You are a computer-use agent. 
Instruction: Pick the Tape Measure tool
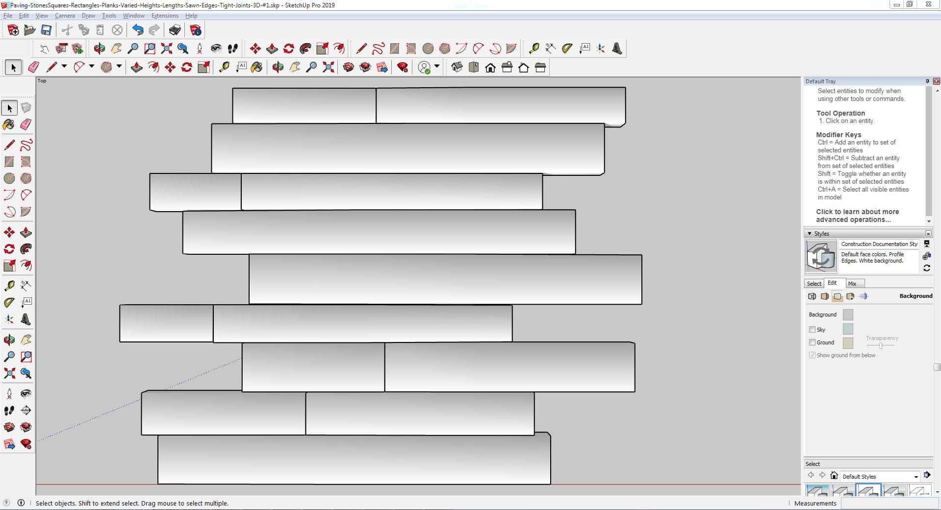coord(9,286)
